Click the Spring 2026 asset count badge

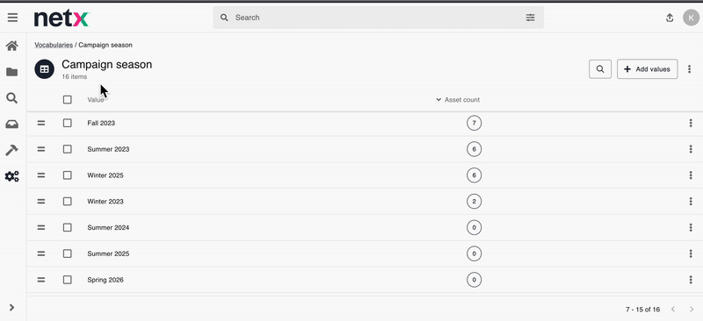474,280
